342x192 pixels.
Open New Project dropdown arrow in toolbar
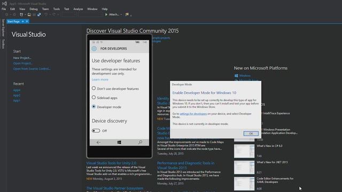(x=25, y=14)
